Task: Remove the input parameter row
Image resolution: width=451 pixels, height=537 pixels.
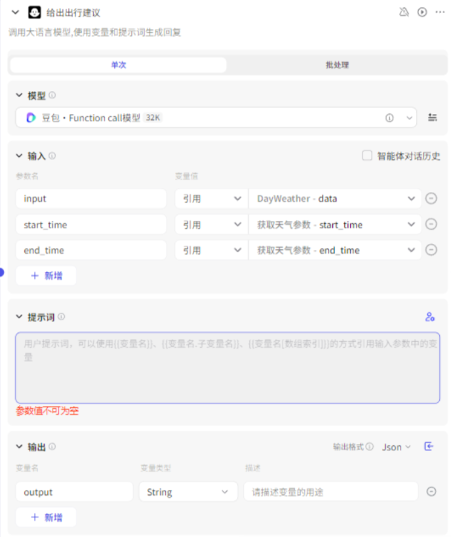Action: point(431,199)
